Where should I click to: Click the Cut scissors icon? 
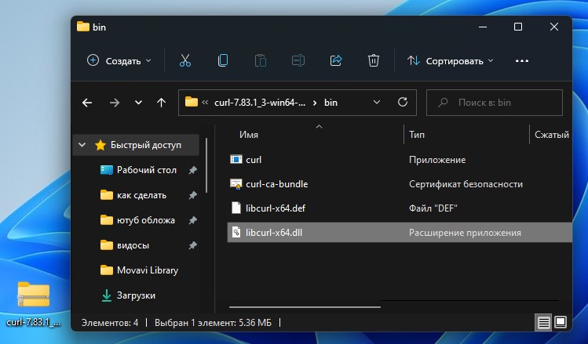coord(185,60)
